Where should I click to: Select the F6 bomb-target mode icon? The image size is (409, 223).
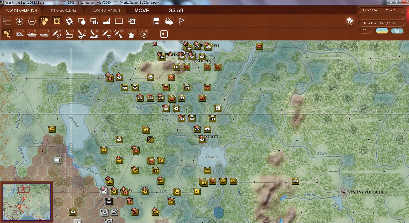tap(69, 34)
